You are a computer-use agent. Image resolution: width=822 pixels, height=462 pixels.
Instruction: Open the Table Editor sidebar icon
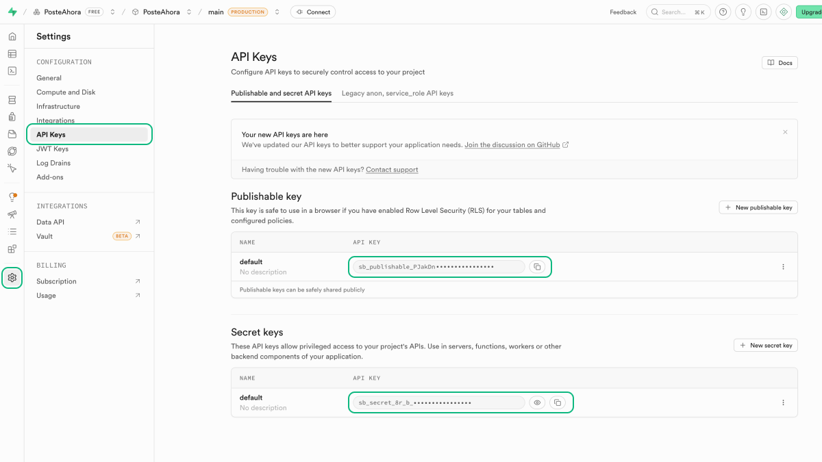12,53
